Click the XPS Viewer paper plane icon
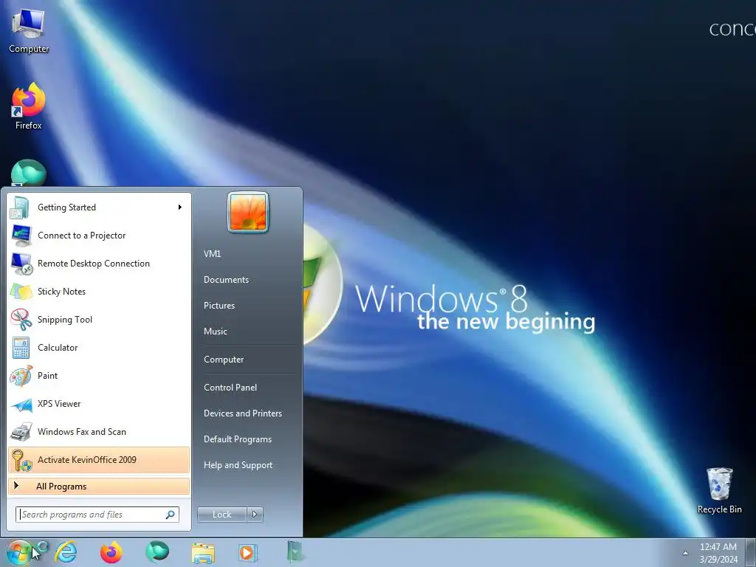756x567 pixels. click(21, 404)
